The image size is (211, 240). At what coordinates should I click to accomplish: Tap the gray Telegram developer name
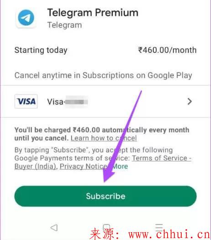(x=64, y=25)
